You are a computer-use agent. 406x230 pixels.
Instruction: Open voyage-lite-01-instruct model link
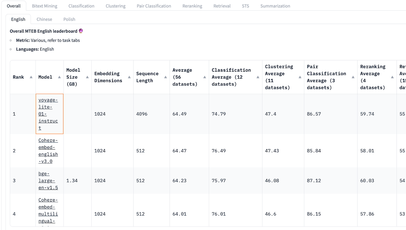[48, 114]
